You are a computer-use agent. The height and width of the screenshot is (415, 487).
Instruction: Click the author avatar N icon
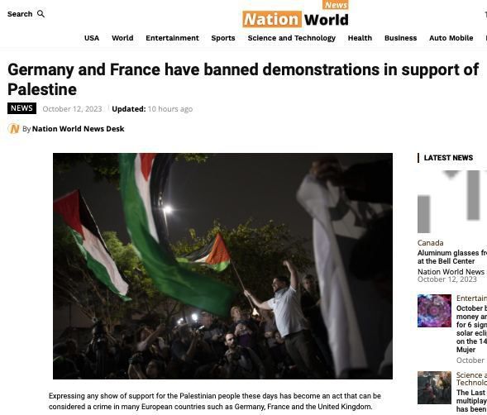click(14, 129)
